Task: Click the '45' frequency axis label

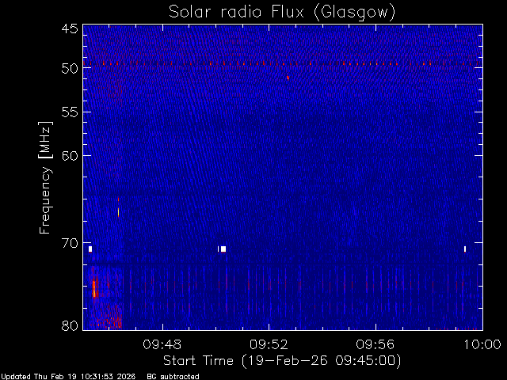Action: (70, 28)
